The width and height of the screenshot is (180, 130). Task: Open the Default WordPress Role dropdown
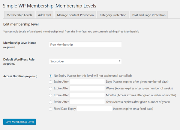click(x=85, y=61)
